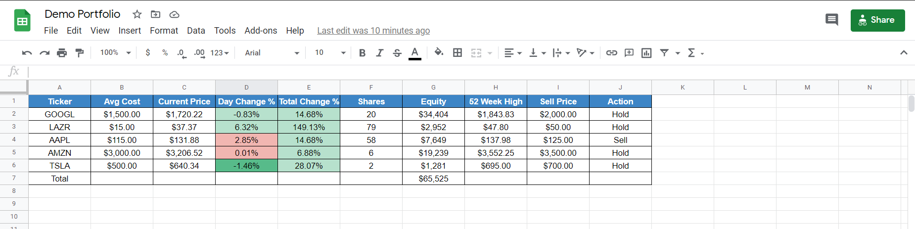Click the Move to folder icon
Image resolution: width=915 pixels, height=229 pixels.
(x=155, y=14)
